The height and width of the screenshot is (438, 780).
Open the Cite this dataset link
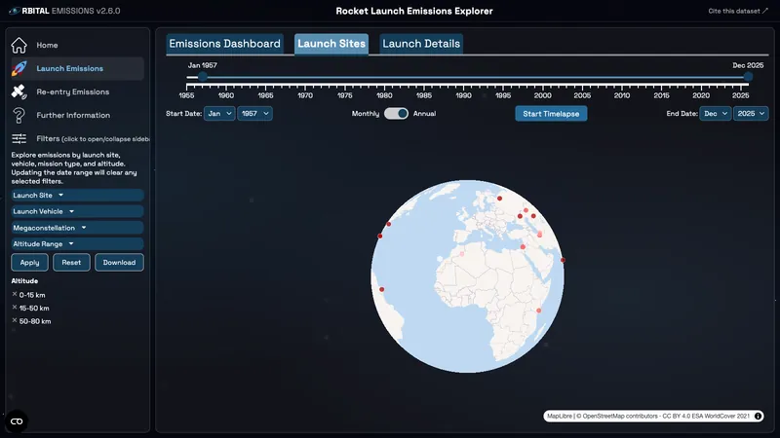click(738, 11)
